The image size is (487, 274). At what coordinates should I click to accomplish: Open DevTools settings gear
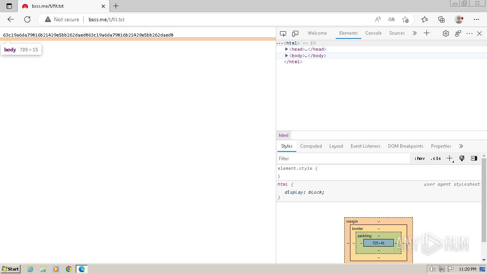[446, 33]
